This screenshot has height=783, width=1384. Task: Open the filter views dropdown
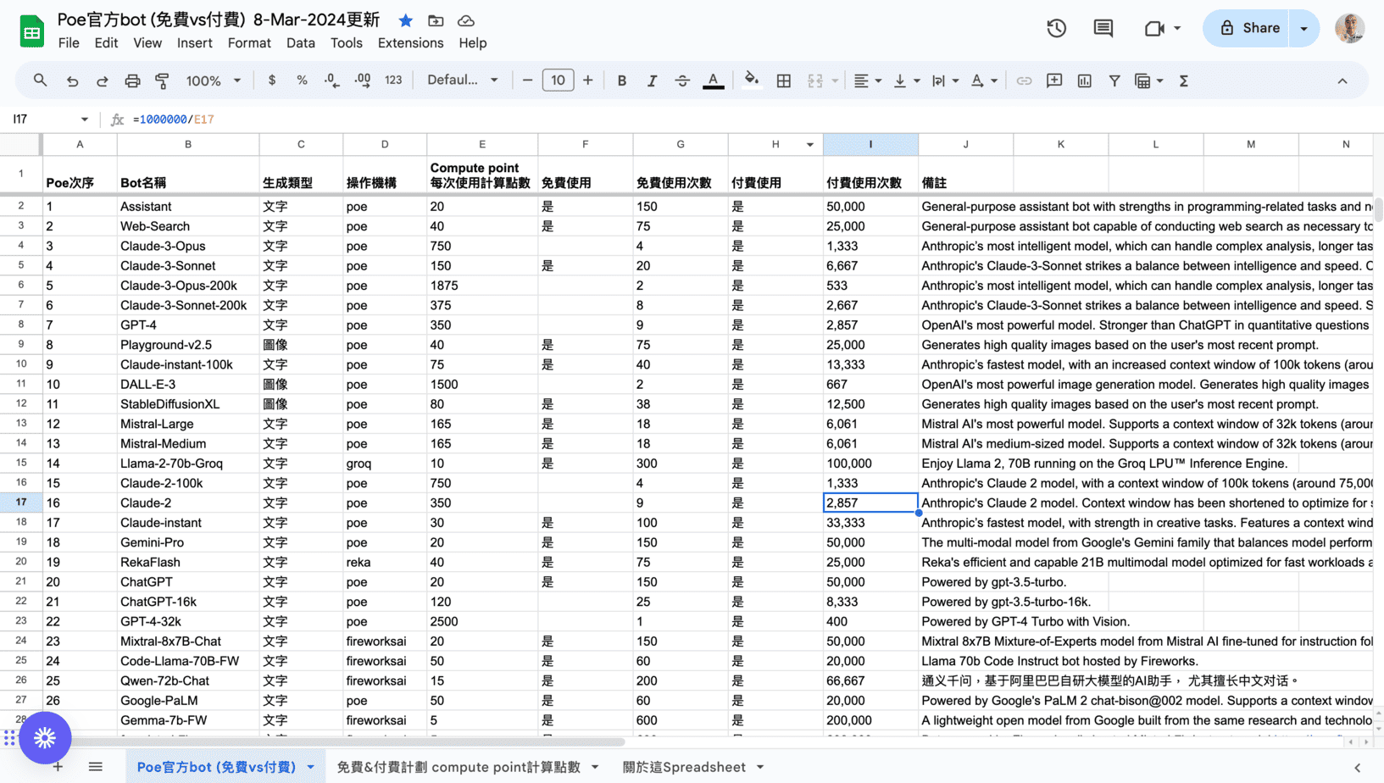pos(1149,81)
